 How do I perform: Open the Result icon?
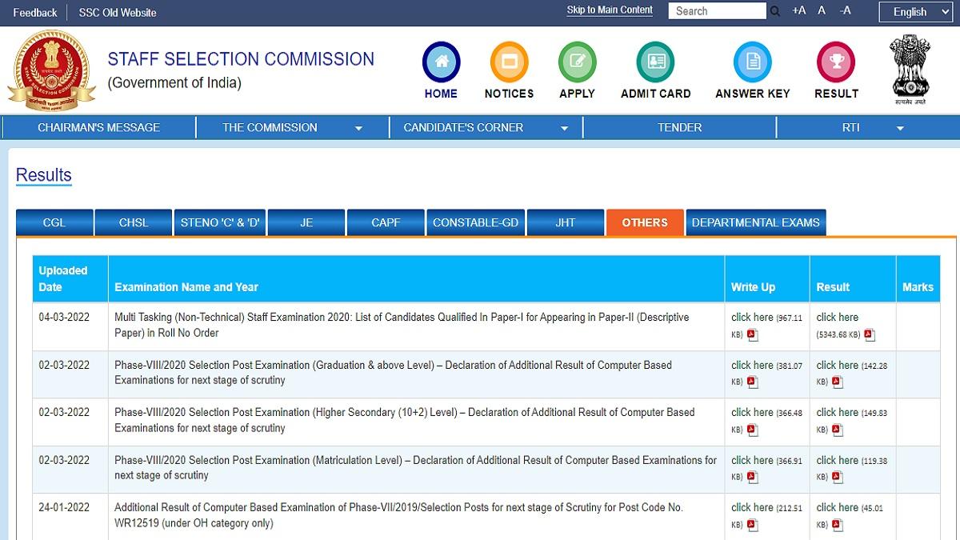coord(836,62)
